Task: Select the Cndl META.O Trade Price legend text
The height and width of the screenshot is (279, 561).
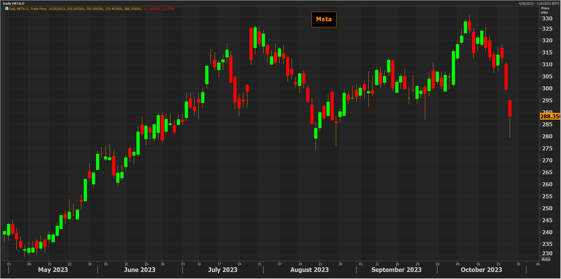Action: pos(28,9)
